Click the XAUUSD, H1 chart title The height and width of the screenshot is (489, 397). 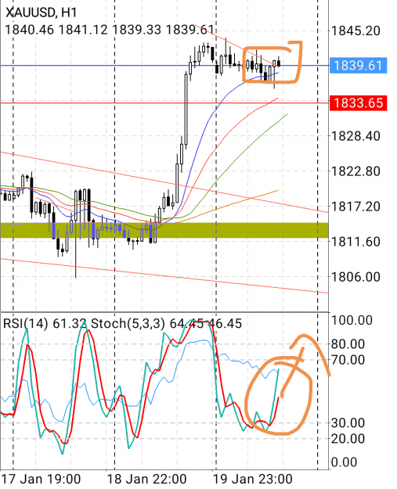click(42, 13)
